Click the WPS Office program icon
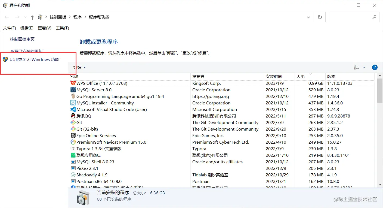The image size is (383, 208). (x=73, y=83)
